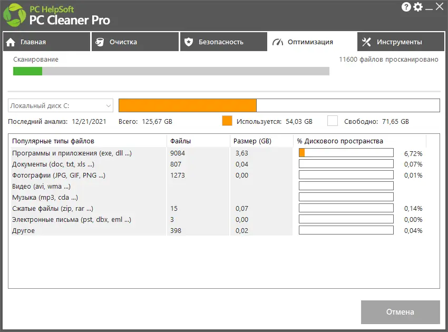Click the speedometer icon on Оптимизация
448x332 pixels.
coord(277,42)
